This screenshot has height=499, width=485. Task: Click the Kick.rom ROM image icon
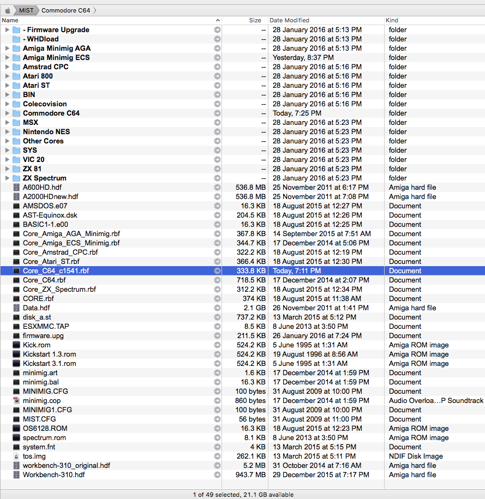pos(16,345)
